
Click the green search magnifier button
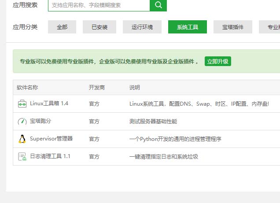(x=158, y=5)
